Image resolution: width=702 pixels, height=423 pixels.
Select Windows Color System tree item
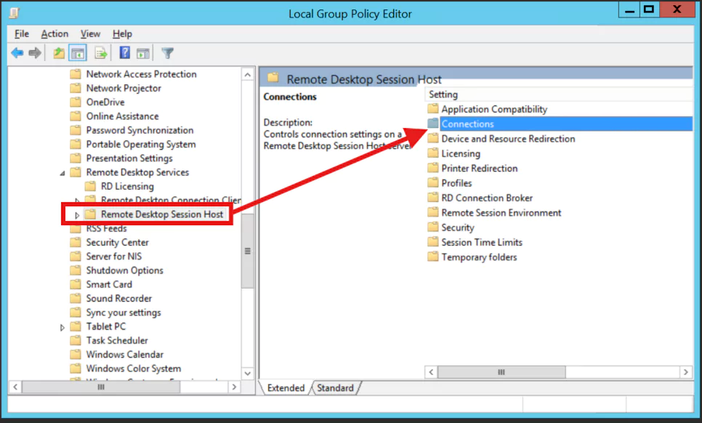[134, 368]
